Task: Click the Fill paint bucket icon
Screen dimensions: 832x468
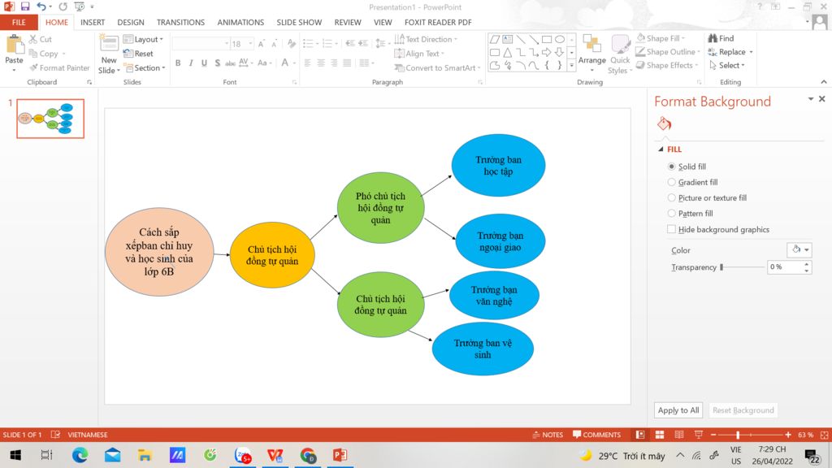Action: pos(664,123)
